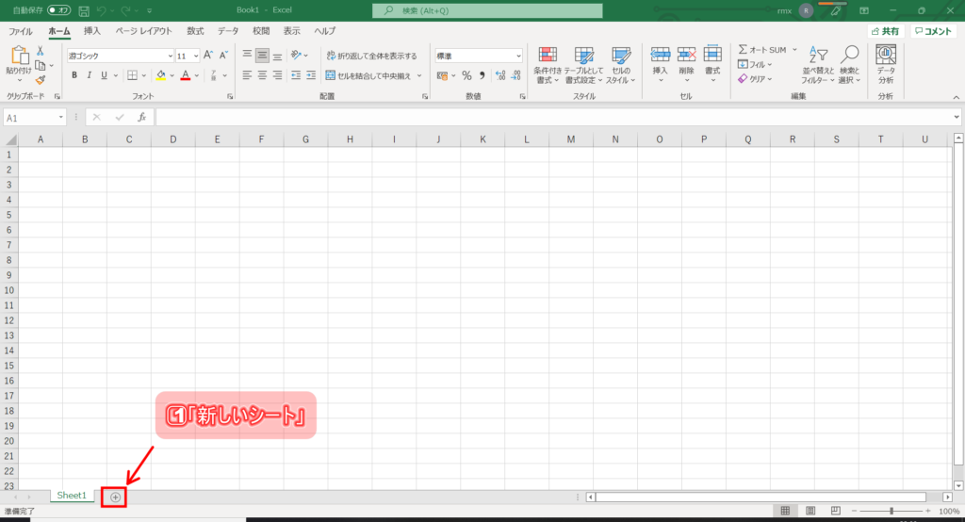The height and width of the screenshot is (522, 965).
Task: Toggle Wrap Text option
Action: pyautogui.click(x=370, y=56)
